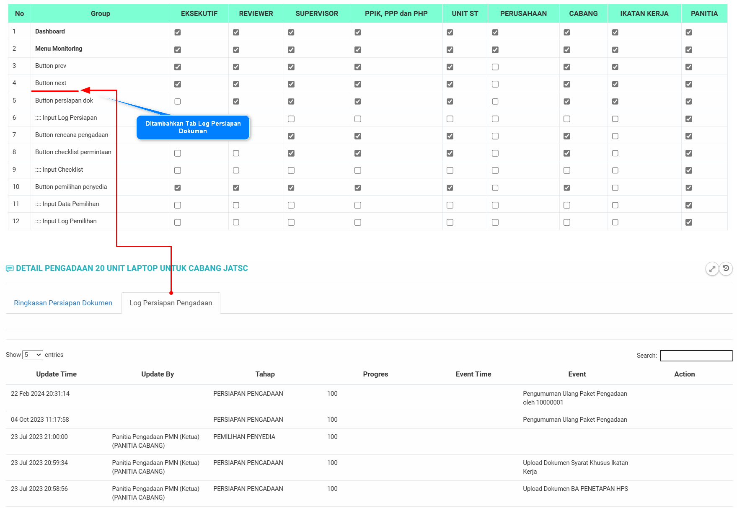Open the Show entries dropdown

pyautogui.click(x=33, y=355)
